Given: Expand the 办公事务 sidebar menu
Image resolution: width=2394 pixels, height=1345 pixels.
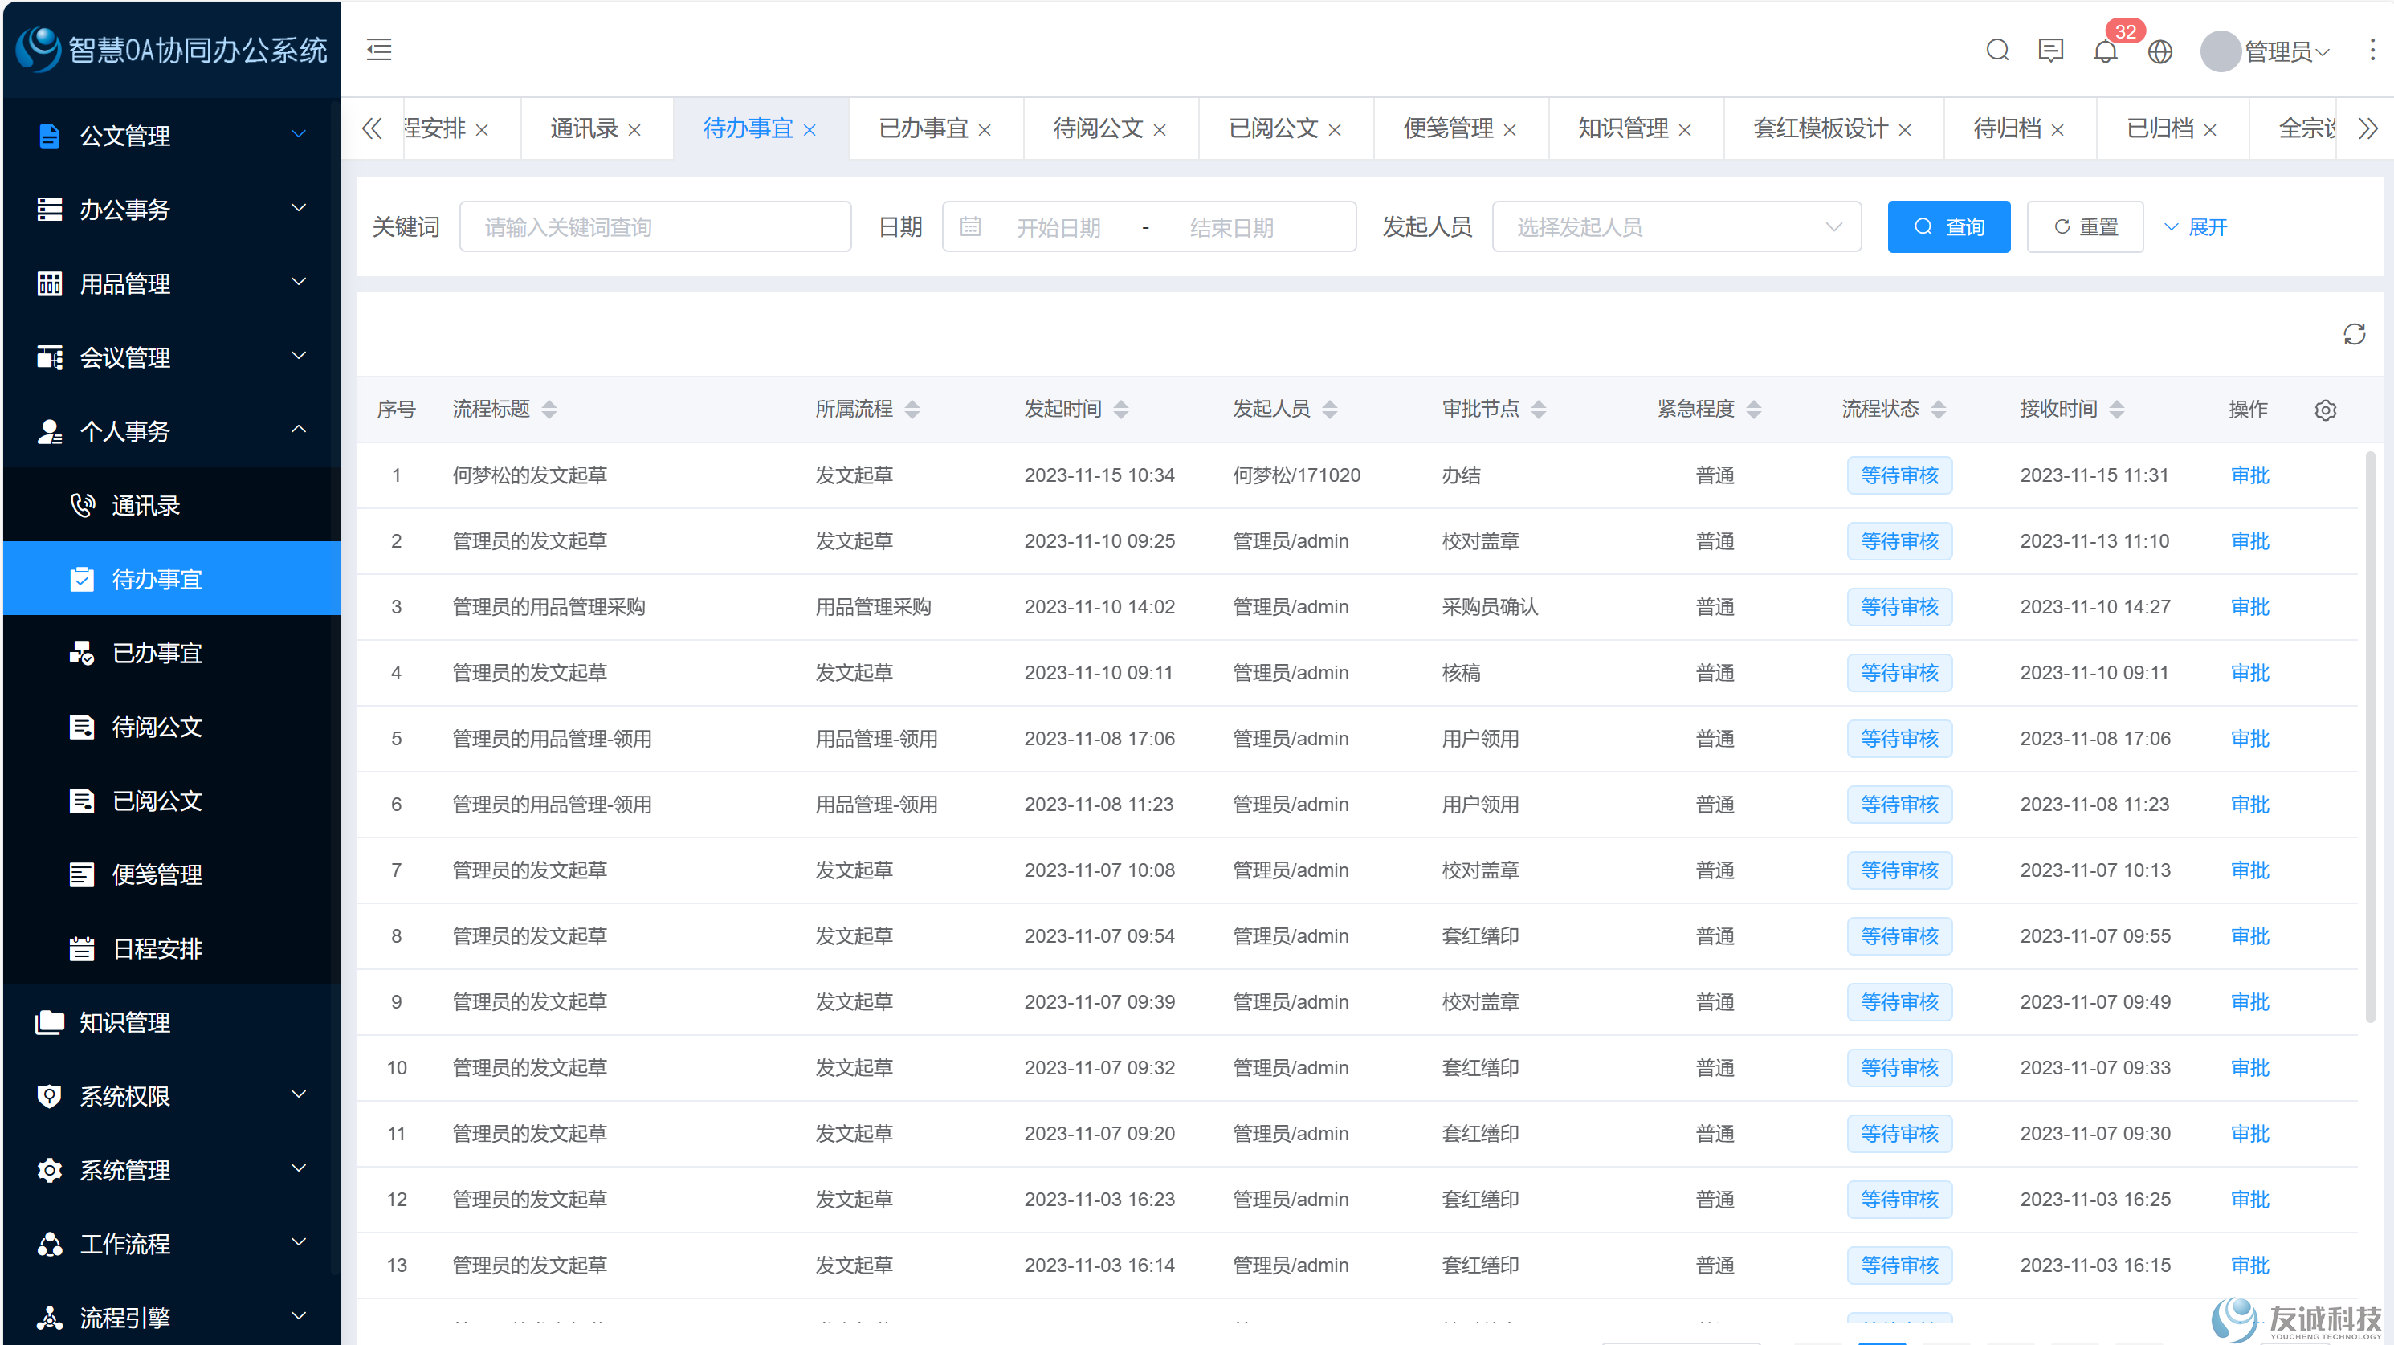Looking at the screenshot, I should point(172,209).
